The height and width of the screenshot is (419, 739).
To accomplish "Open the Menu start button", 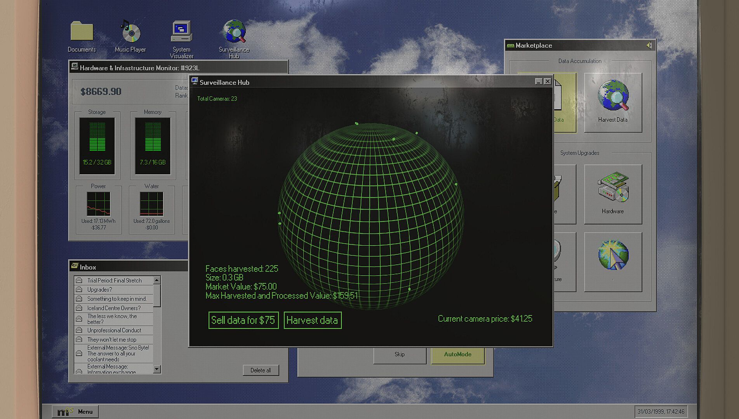I will point(75,412).
